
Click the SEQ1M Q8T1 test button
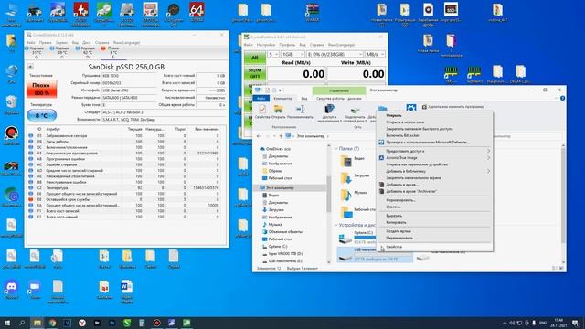pos(254,73)
